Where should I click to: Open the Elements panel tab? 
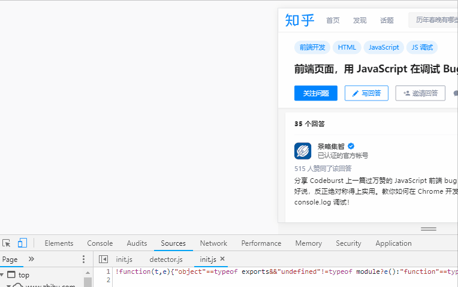[x=59, y=243]
